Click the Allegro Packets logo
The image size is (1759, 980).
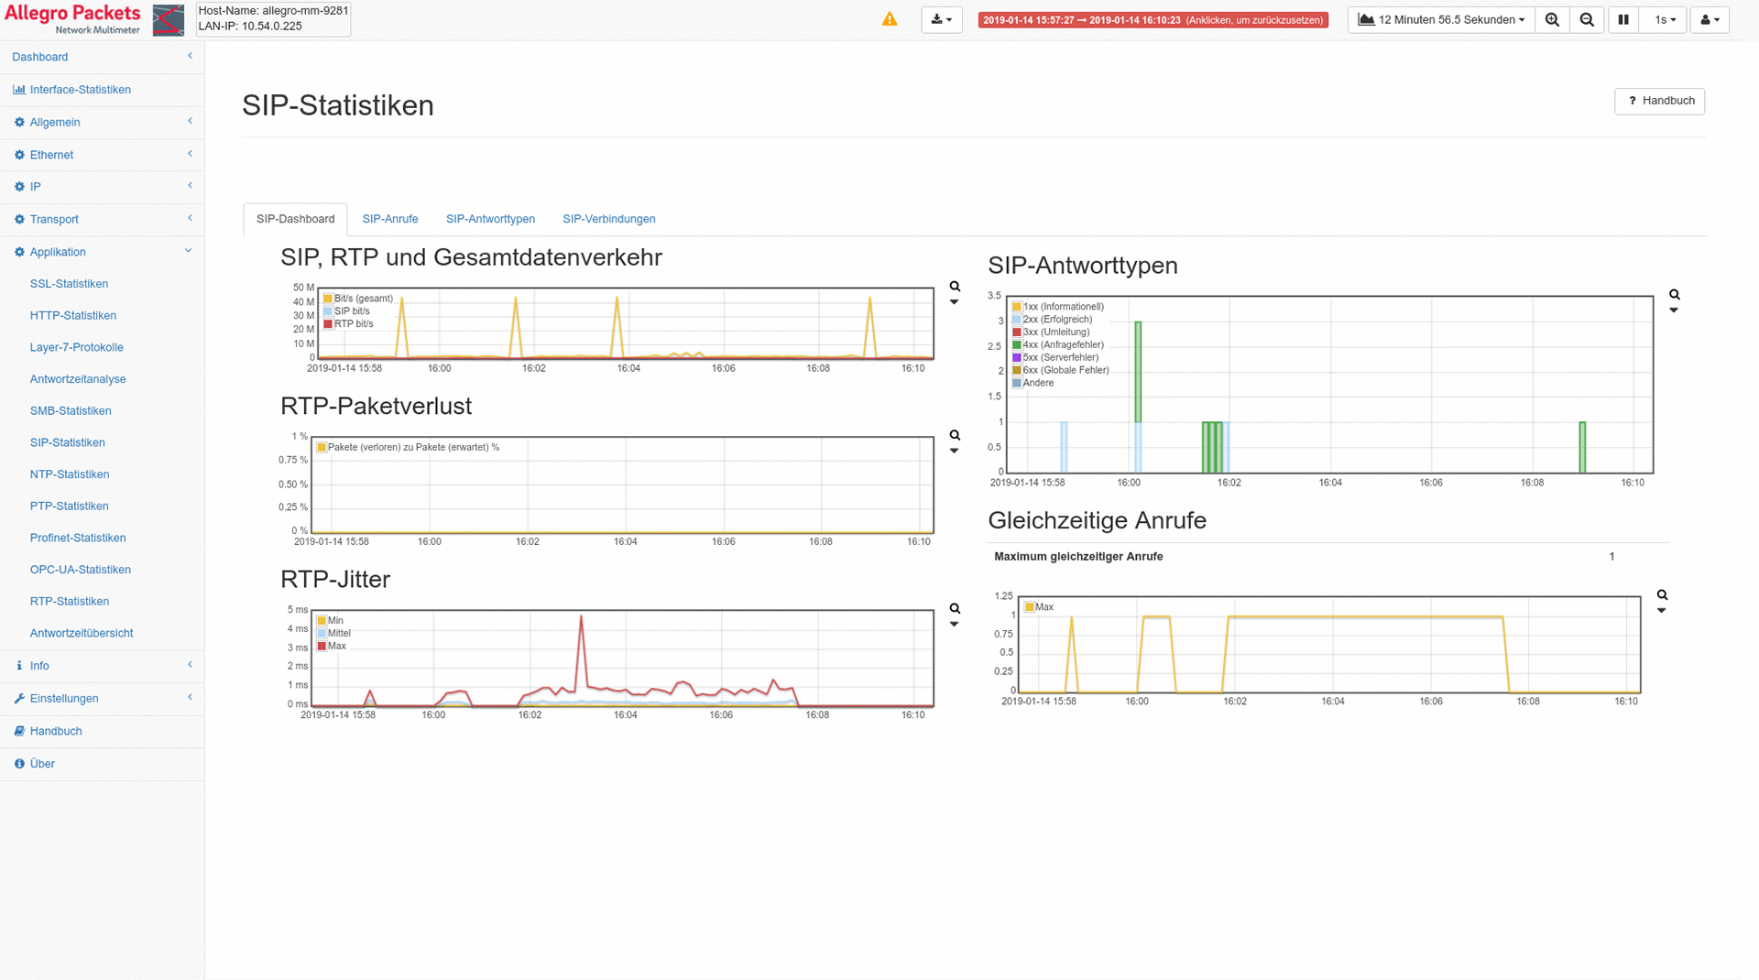93,19
